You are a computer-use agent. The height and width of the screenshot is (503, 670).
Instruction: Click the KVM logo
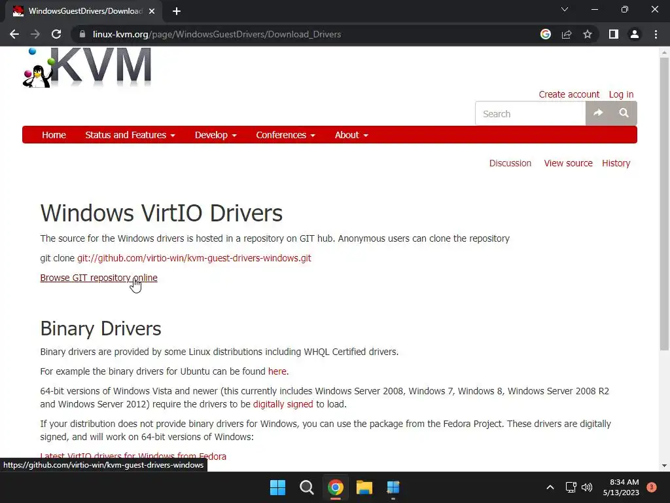point(87,67)
